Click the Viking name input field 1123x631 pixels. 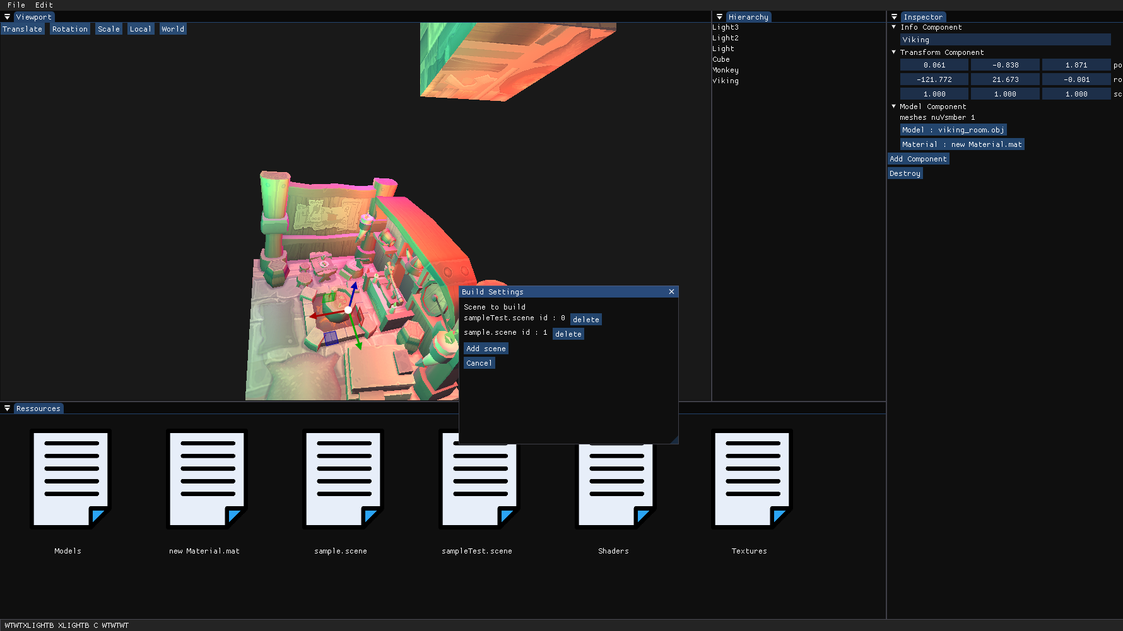click(x=1005, y=40)
